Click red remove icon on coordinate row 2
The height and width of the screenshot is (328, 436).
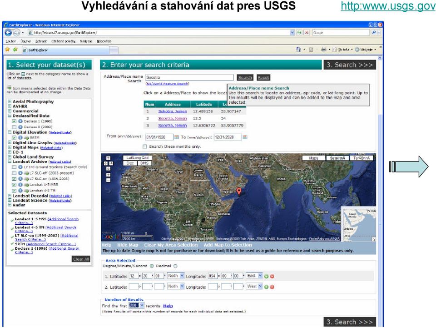pos(272,287)
